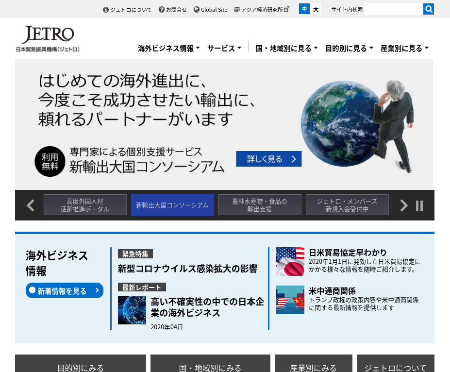Click the JETRO logo
Screen dimensions: 450x372
pyautogui.click(x=48, y=35)
